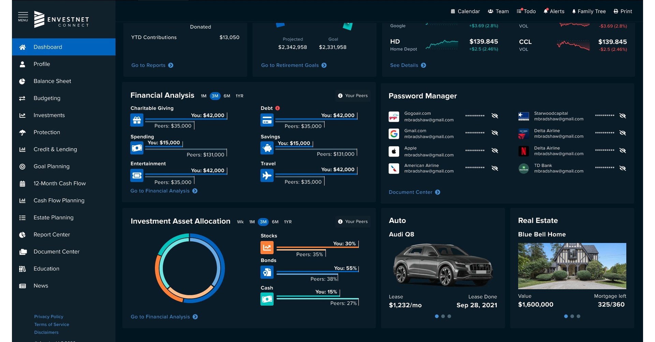The height and width of the screenshot is (342, 655).
Task: Select the Savings piggy bank icon
Action: [267, 148]
